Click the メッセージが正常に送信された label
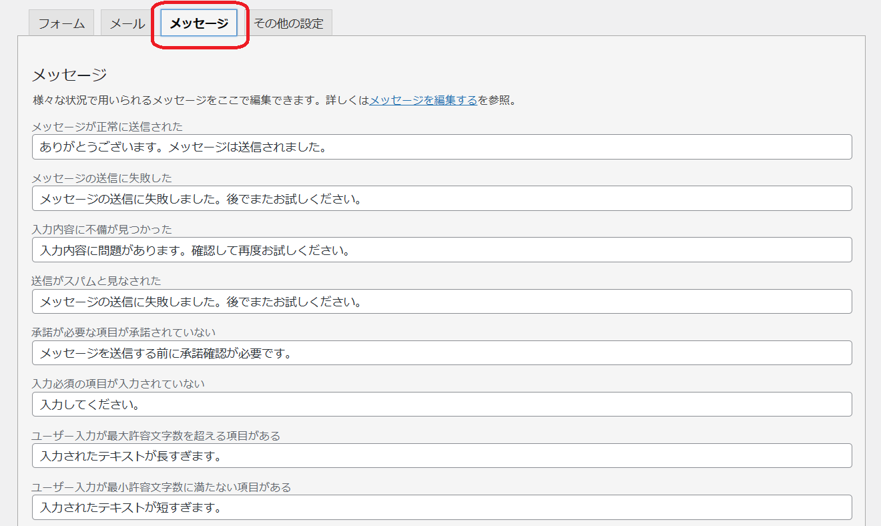 [x=107, y=126]
